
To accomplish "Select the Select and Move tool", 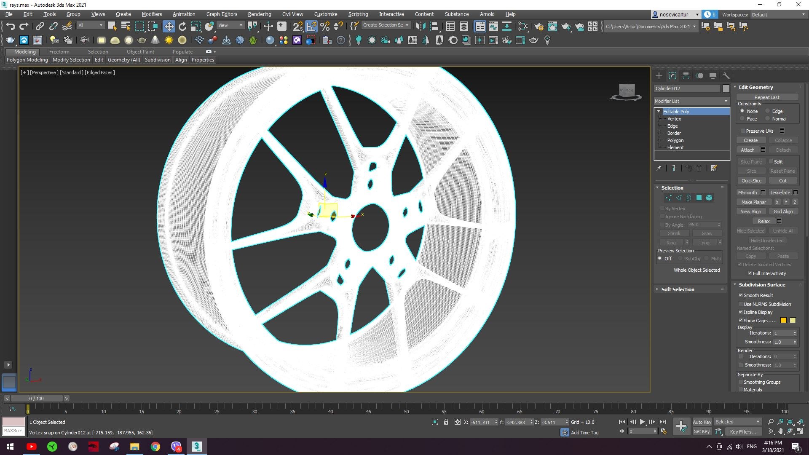I will point(169,27).
